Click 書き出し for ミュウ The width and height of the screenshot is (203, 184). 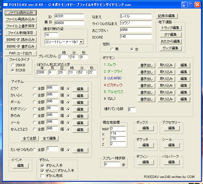147,65
